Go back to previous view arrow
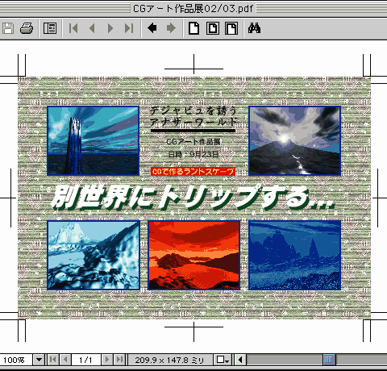Screen dimensions: 387x371 [x=152, y=28]
